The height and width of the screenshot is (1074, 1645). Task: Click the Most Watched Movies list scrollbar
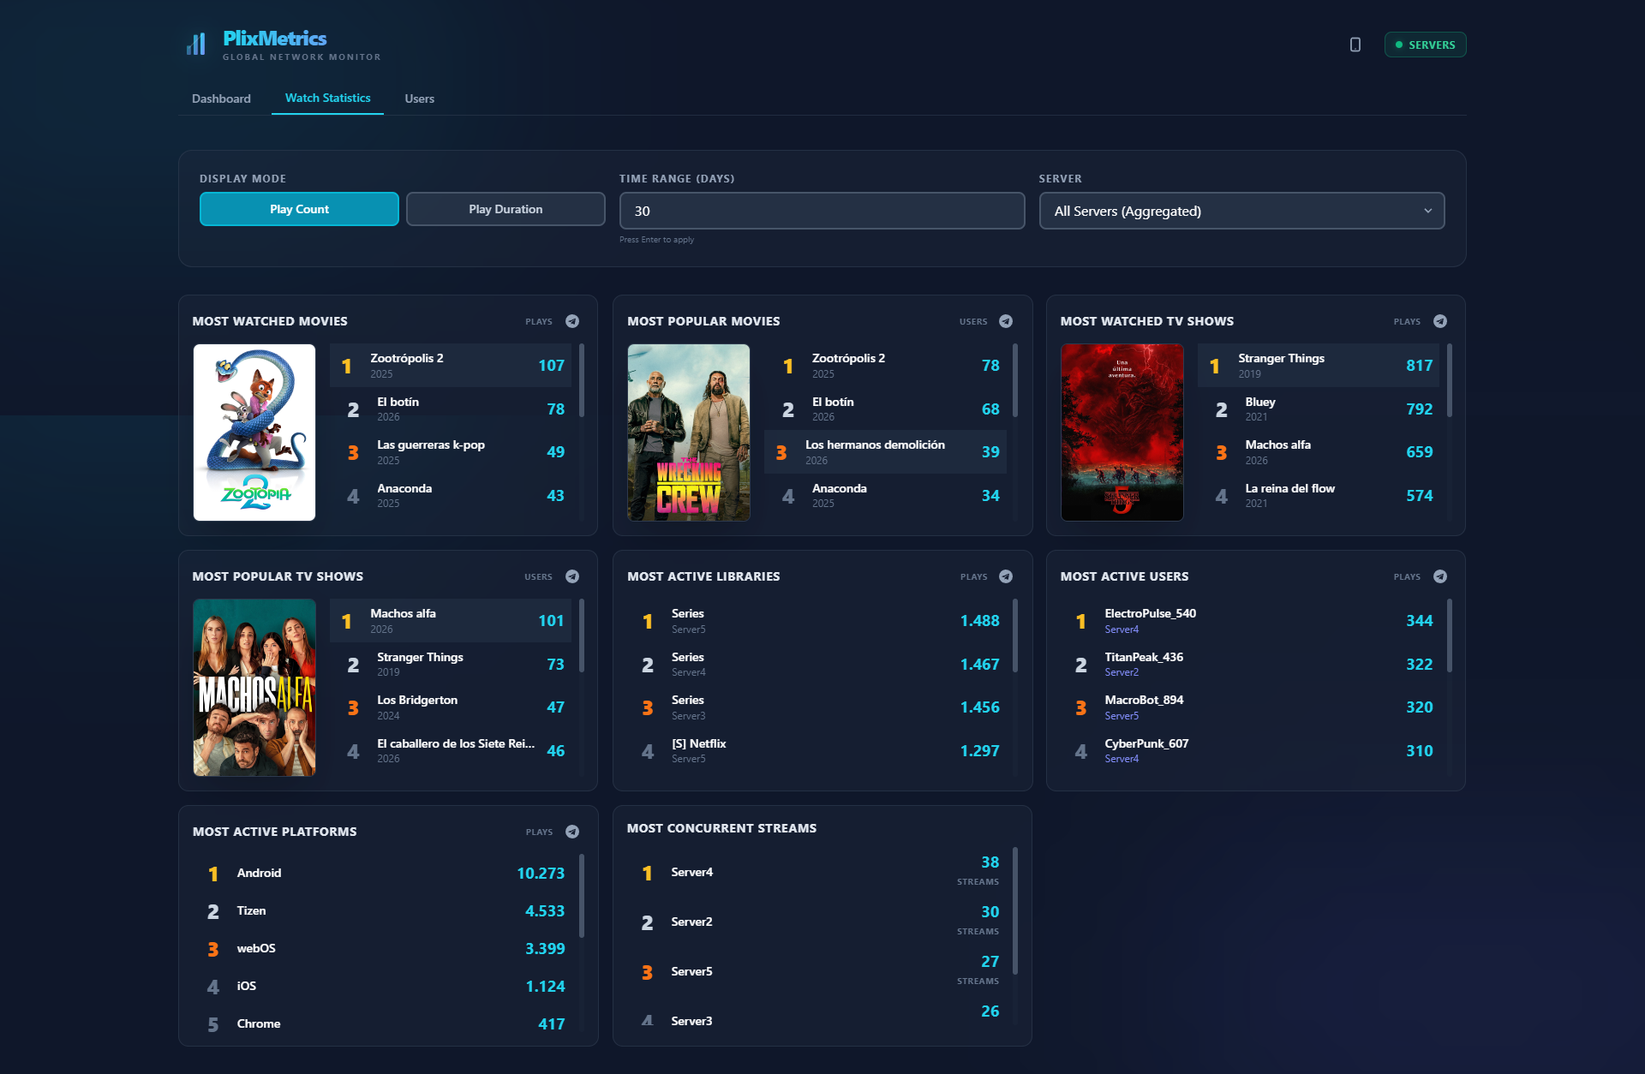pos(582,380)
